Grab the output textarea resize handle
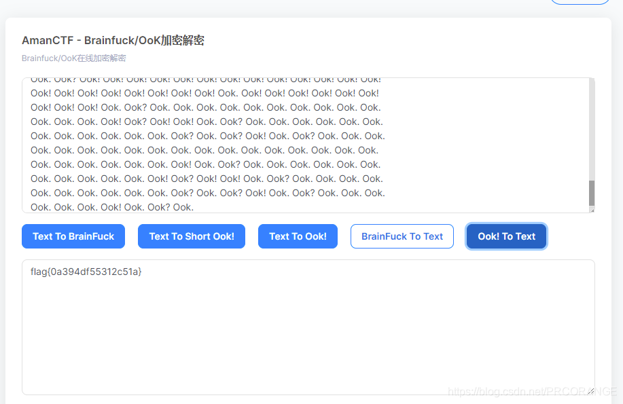 tap(591, 391)
